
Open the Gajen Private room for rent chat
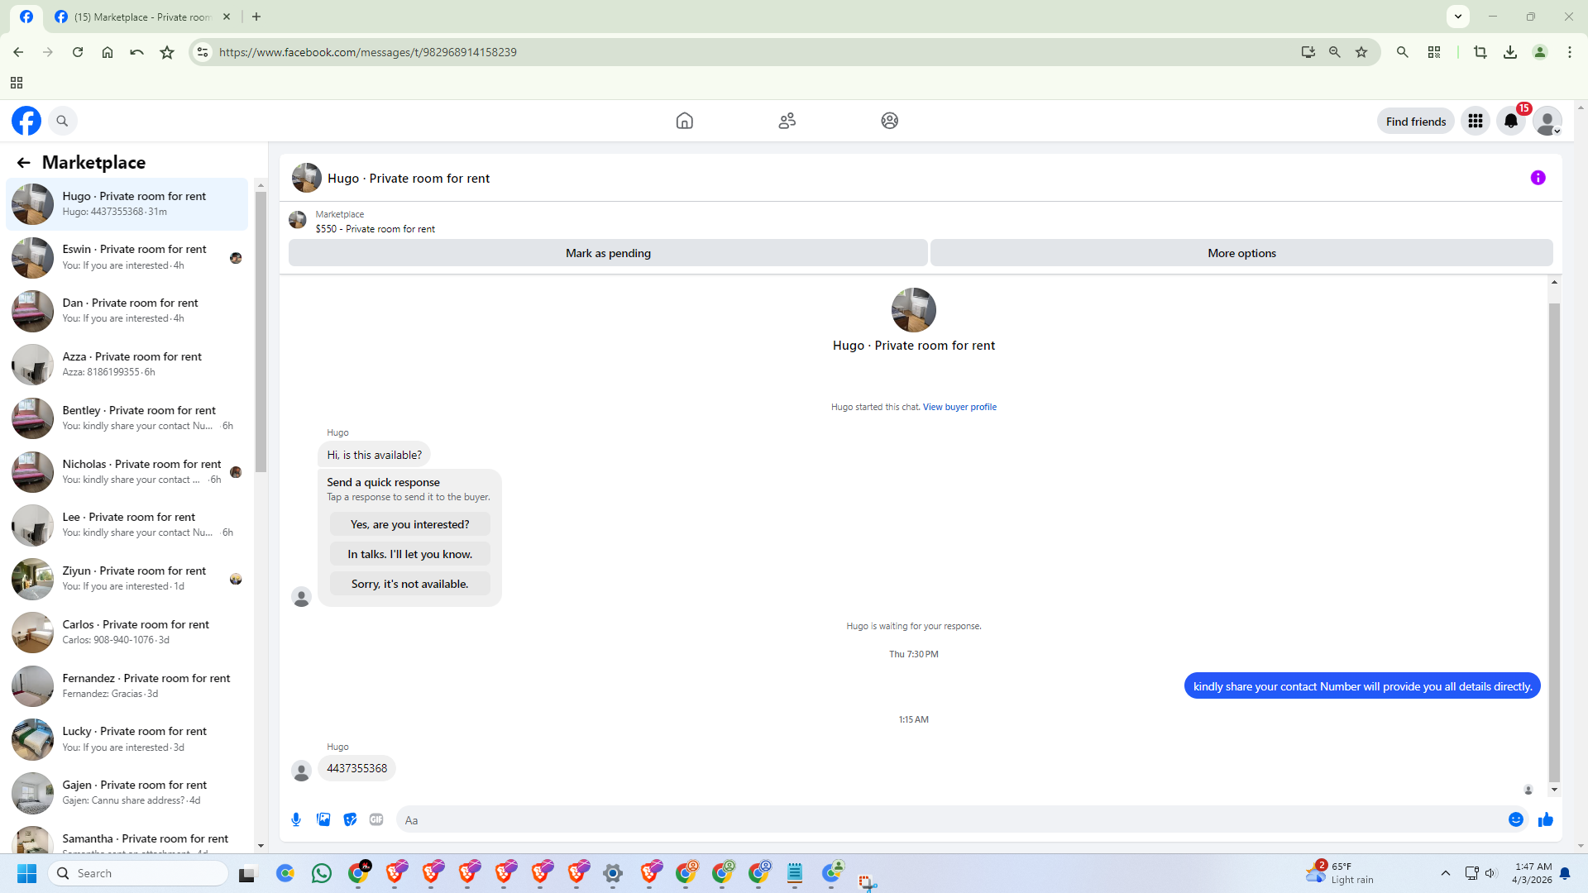click(x=127, y=793)
